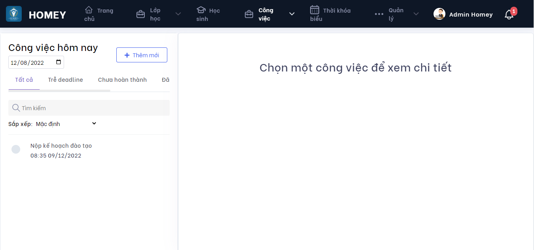Click the graduation cap Học sinh icon
This screenshot has height=250, width=534.
point(201,10)
